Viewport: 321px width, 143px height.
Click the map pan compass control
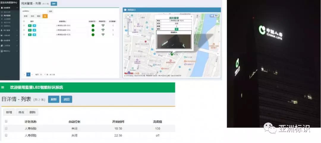[128, 17]
